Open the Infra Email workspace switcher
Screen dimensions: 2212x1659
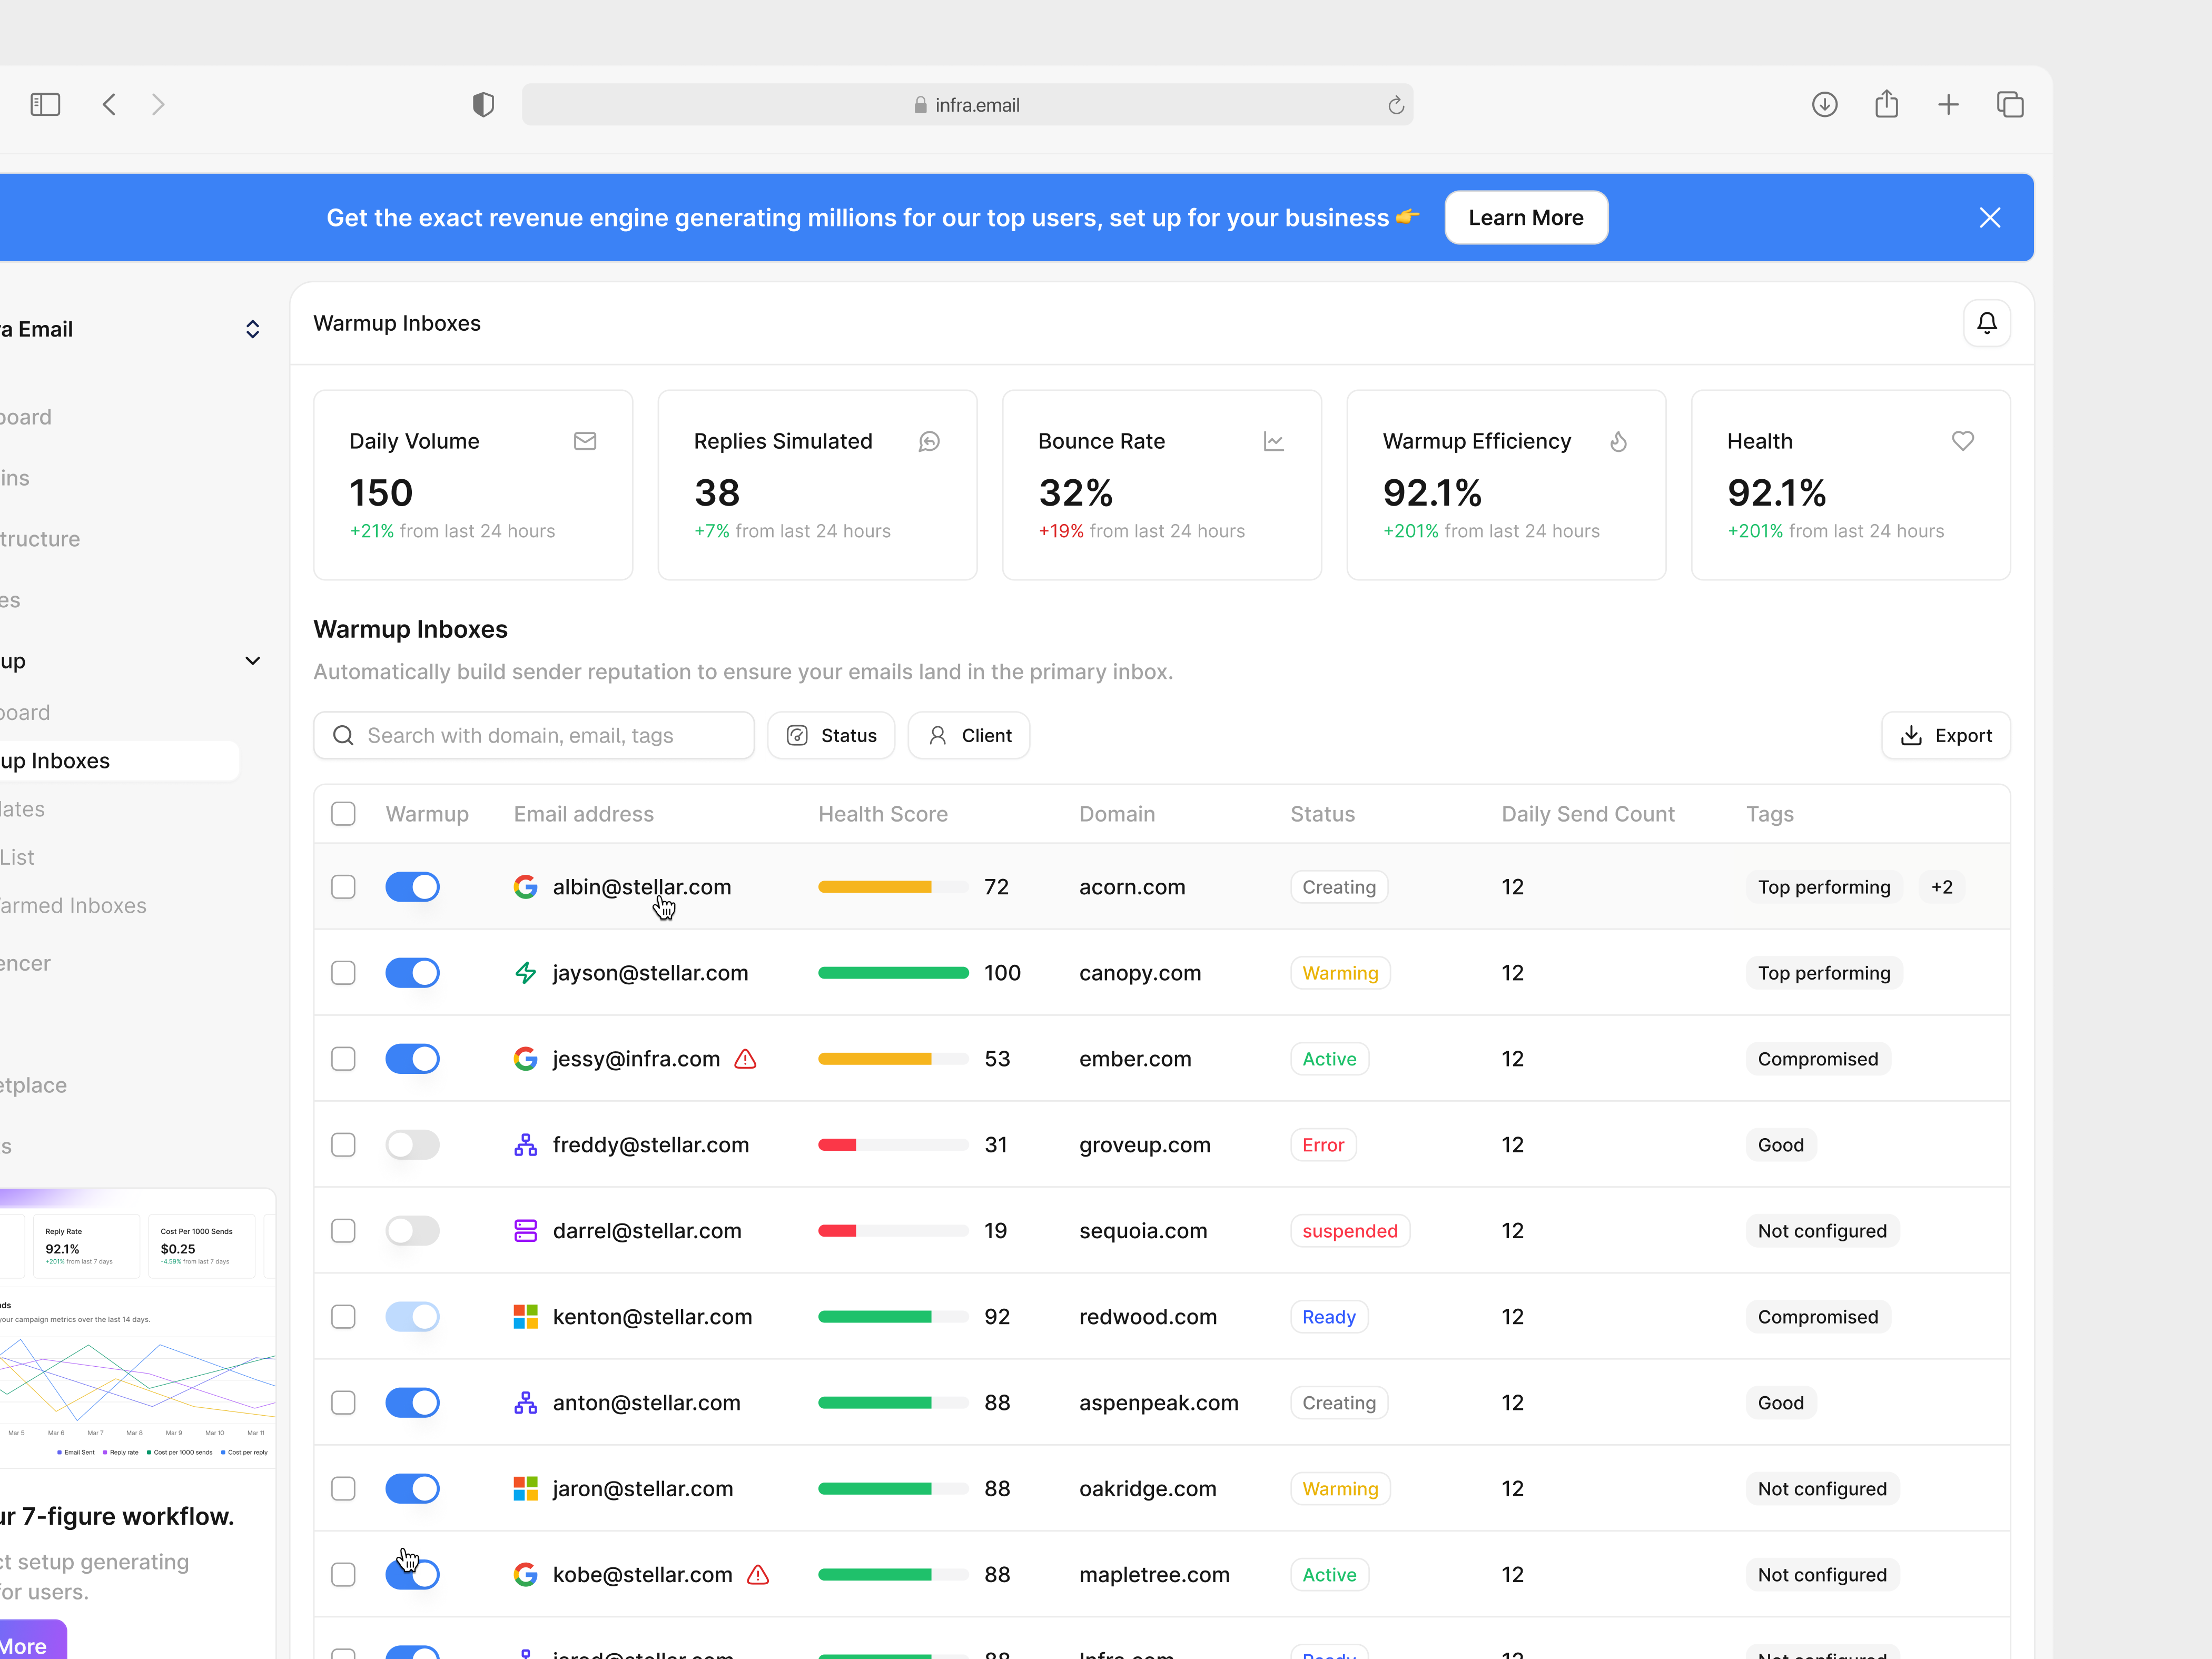click(x=252, y=328)
